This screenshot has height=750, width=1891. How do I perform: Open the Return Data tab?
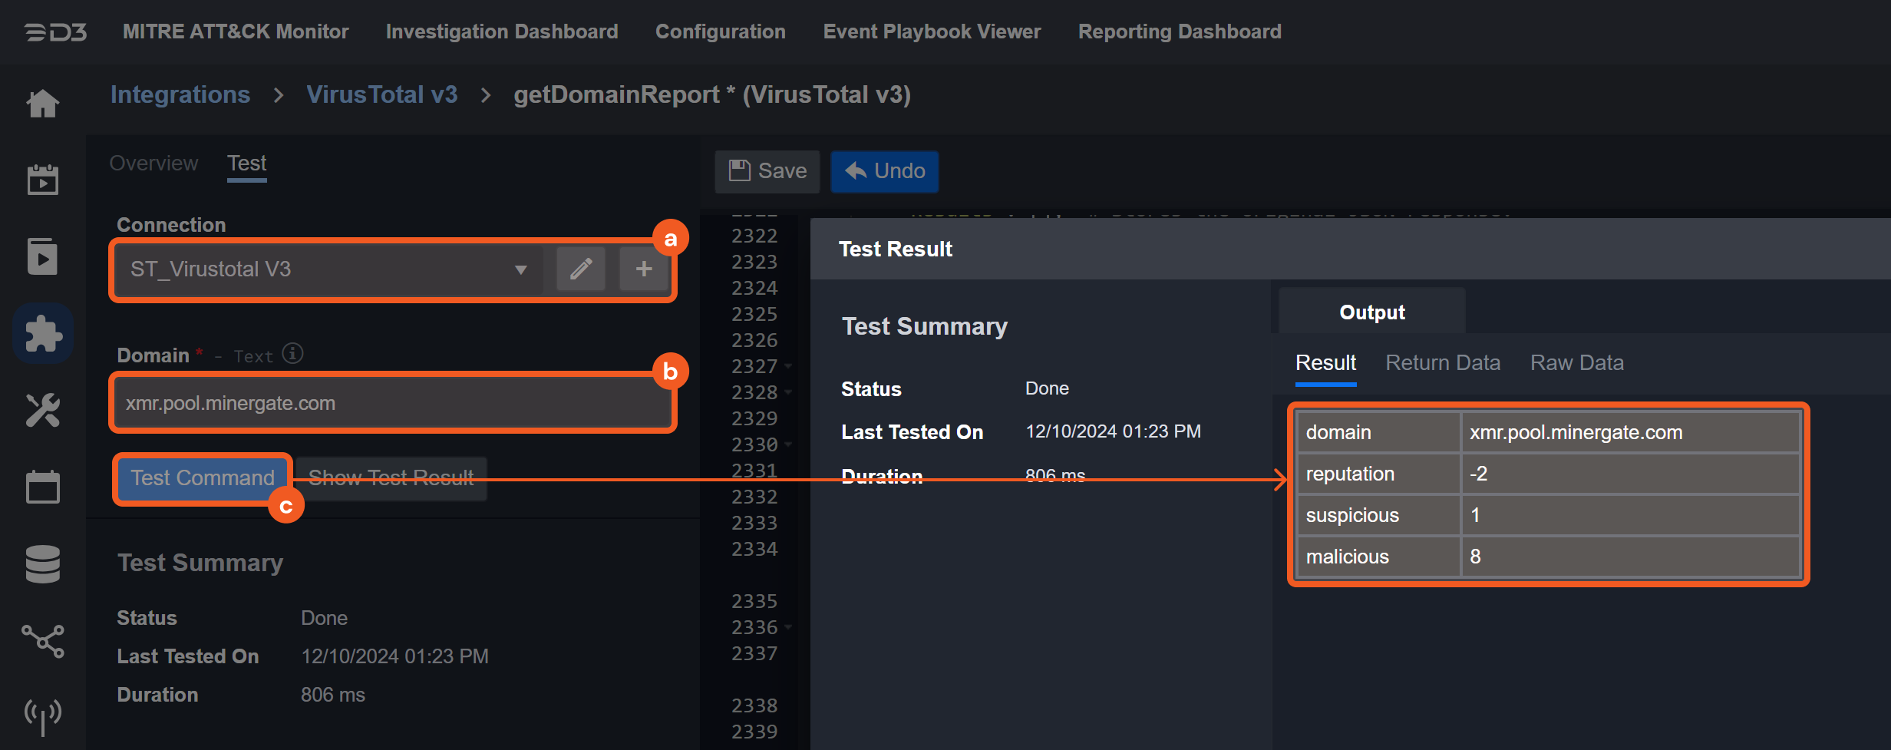point(1442,363)
